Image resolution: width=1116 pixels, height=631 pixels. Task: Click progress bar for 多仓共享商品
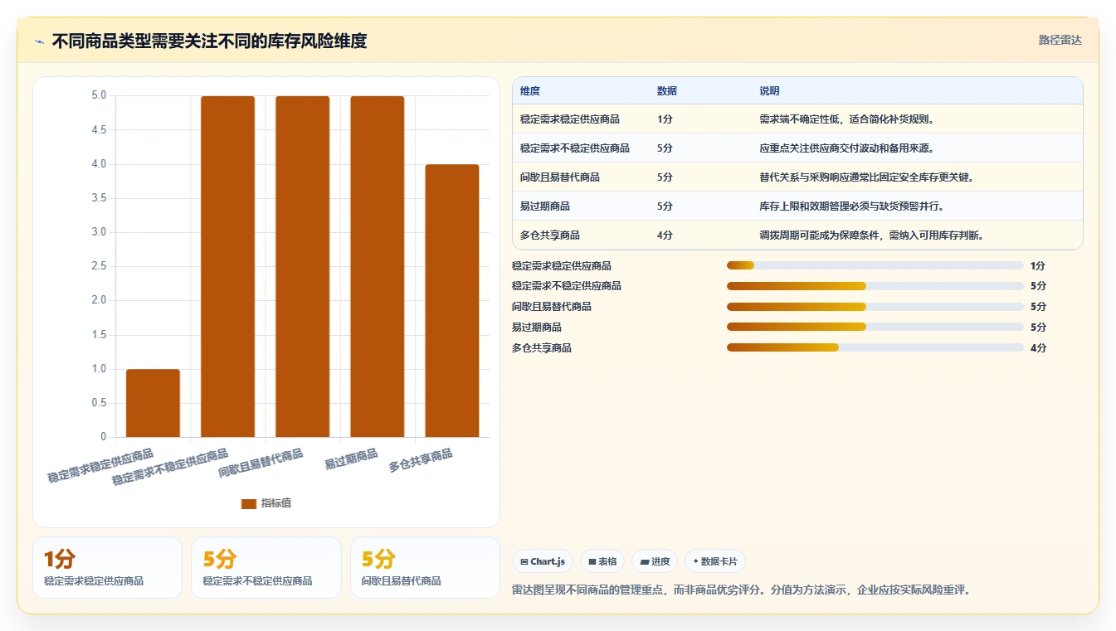tap(875, 347)
